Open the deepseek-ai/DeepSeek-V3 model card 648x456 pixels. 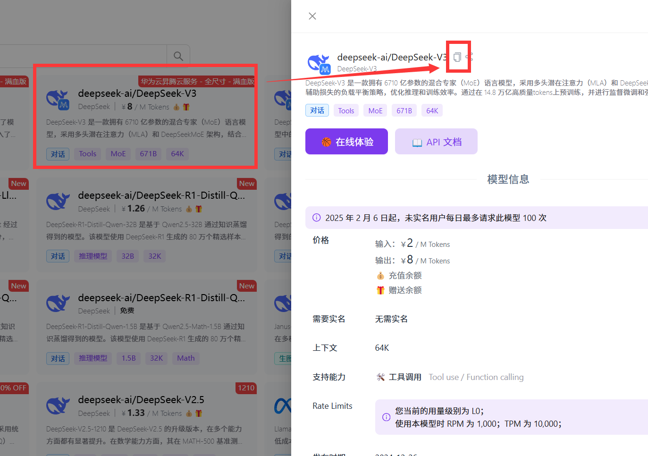(x=137, y=93)
